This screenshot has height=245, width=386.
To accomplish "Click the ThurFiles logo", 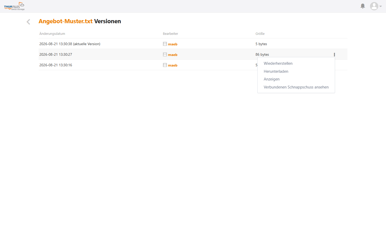I will [x=14, y=6].
